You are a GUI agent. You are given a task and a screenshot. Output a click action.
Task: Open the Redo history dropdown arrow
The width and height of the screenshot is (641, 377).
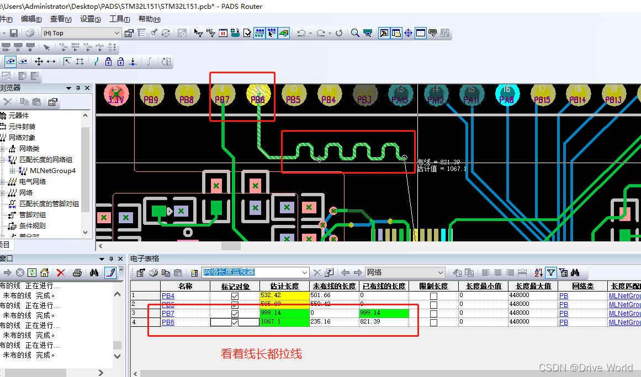coord(330,34)
